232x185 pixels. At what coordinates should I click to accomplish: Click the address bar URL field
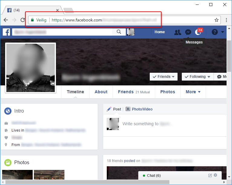click(124, 20)
